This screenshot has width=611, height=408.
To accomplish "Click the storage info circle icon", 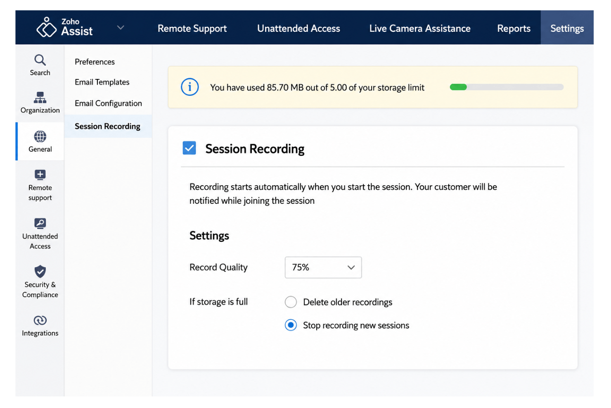I will click(190, 87).
